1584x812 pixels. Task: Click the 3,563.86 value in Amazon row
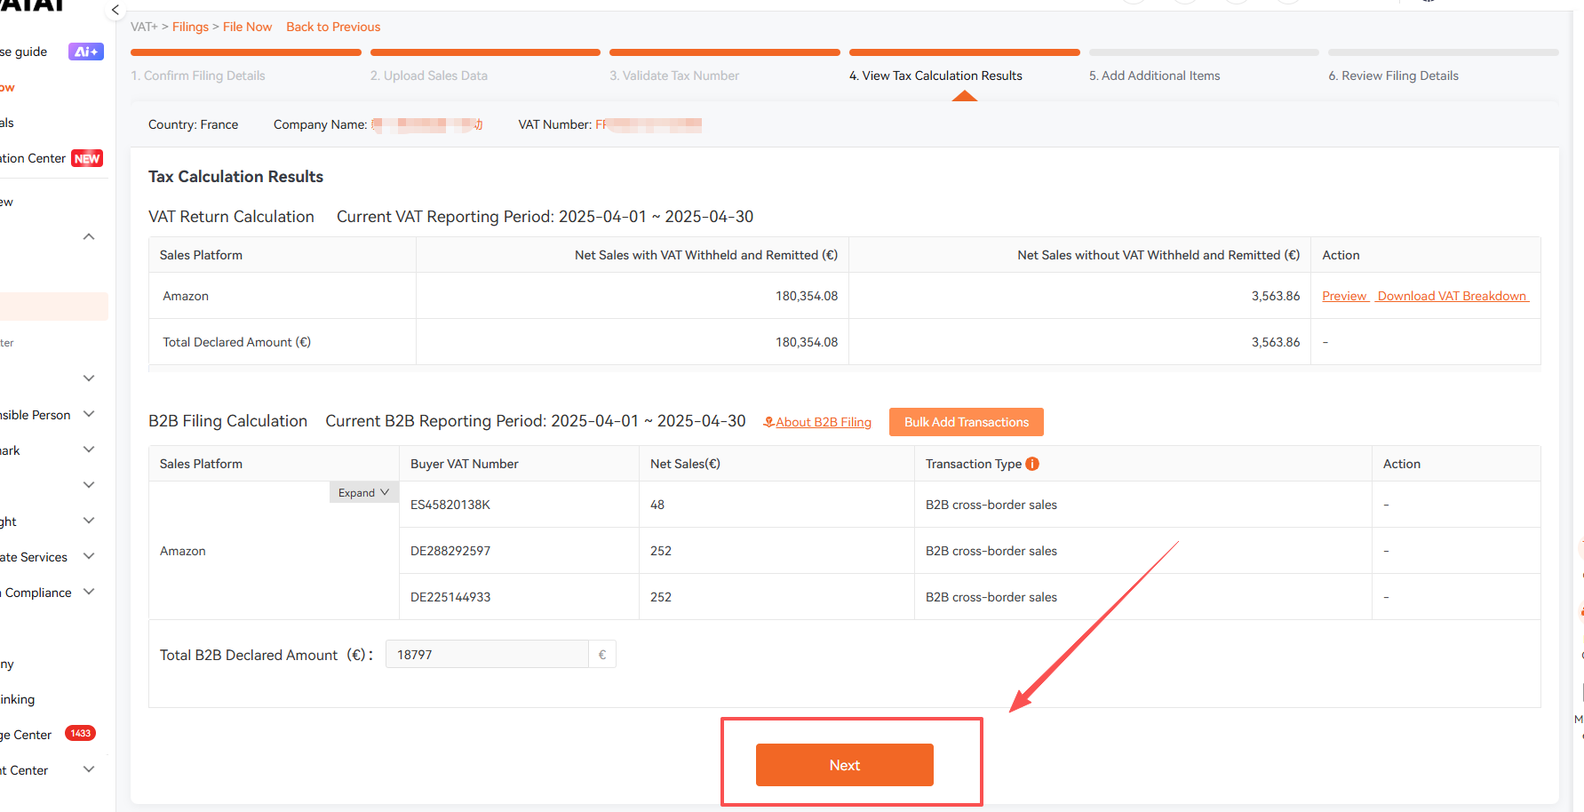1276,296
